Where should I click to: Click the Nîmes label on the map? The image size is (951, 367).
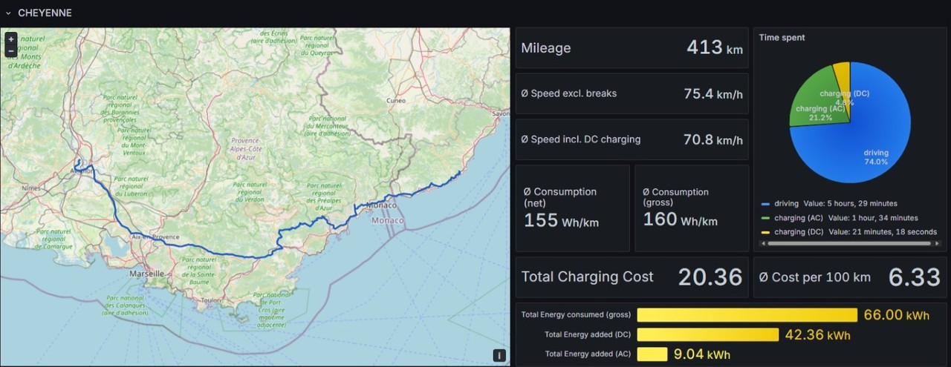coord(32,188)
